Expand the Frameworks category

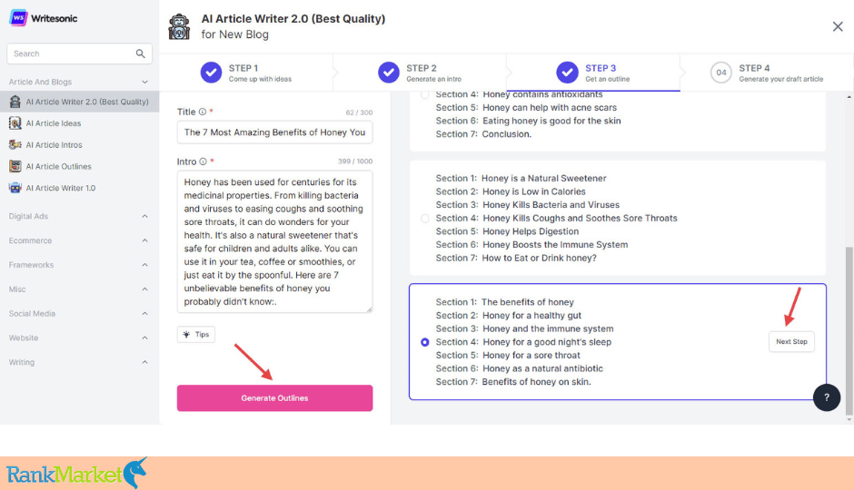144,265
